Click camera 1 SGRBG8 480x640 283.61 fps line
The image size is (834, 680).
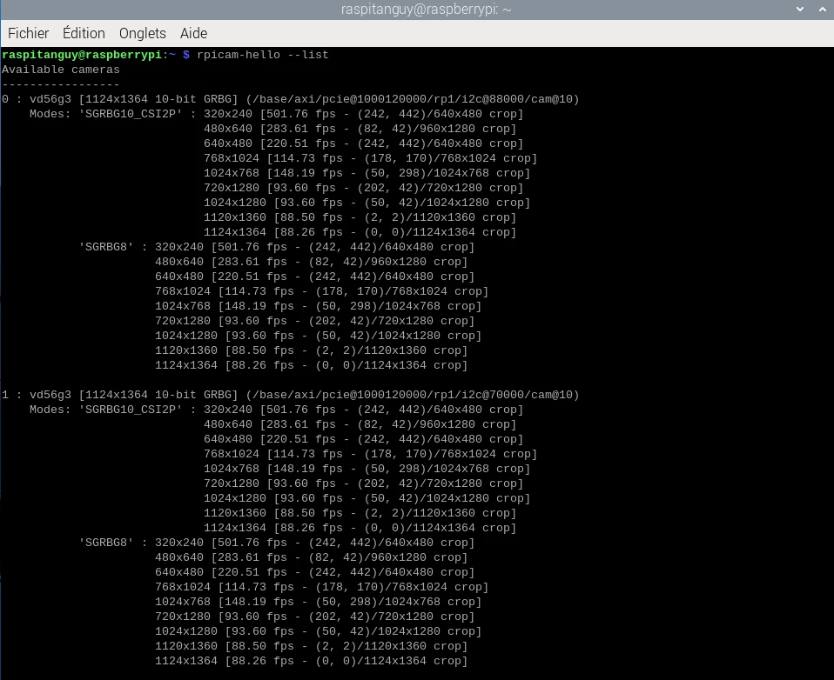pyautogui.click(x=311, y=557)
